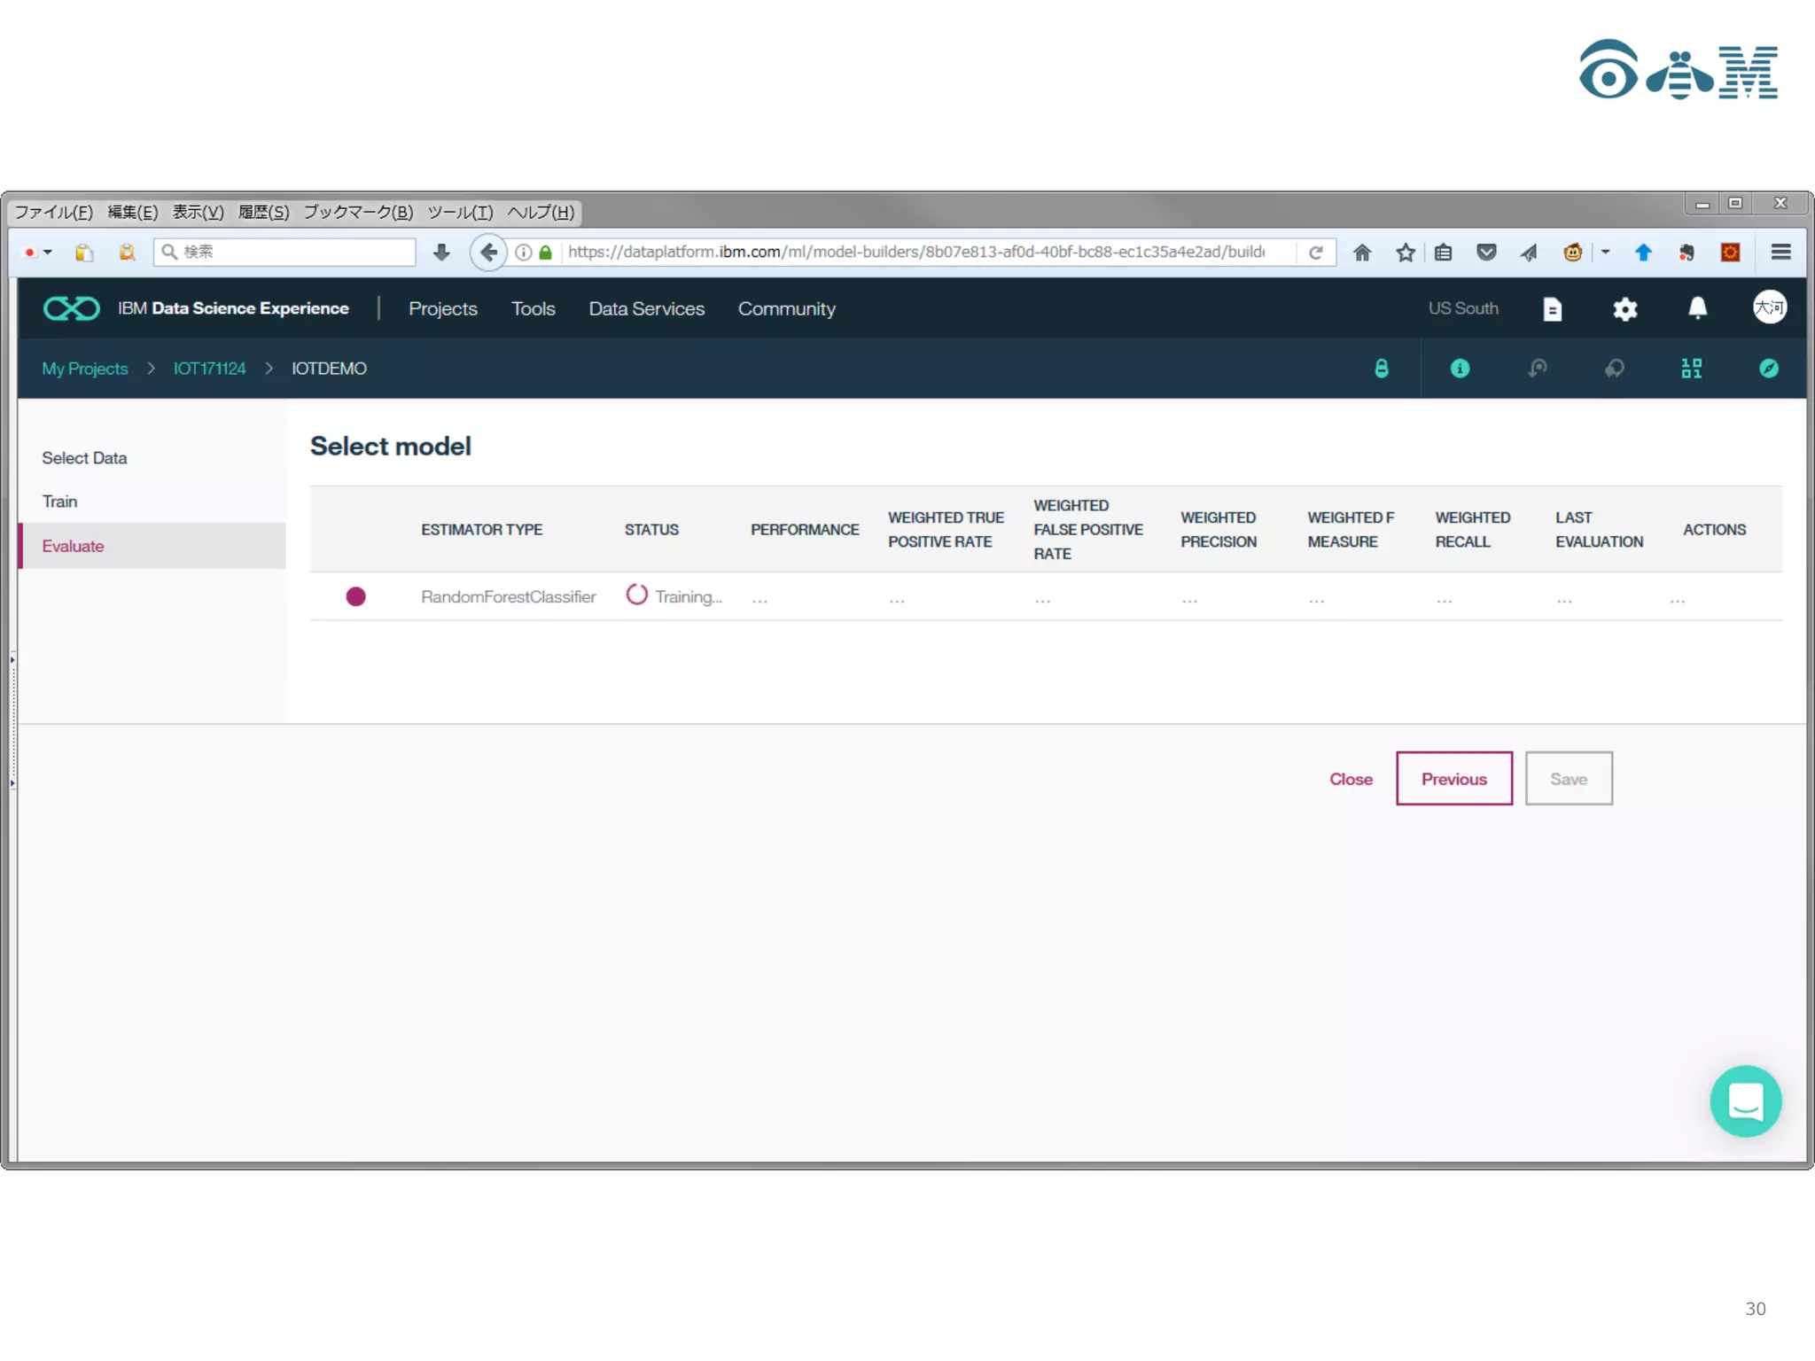Go to the Train step
This screenshot has width=1815, height=1361.
click(59, 502)
